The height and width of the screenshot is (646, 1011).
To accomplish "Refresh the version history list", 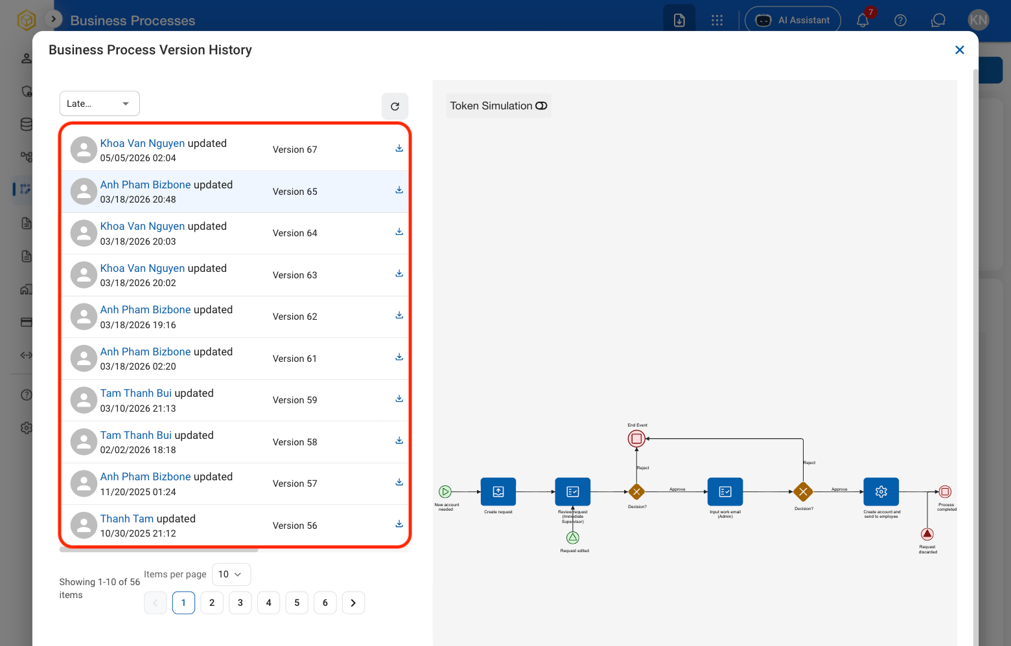I will (395, 106).
